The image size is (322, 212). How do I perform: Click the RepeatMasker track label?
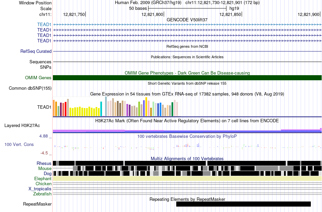tap(37, 204)
